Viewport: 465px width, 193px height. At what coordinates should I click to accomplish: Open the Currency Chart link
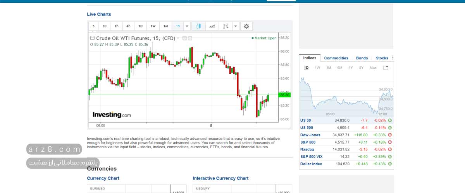(103, 178)
